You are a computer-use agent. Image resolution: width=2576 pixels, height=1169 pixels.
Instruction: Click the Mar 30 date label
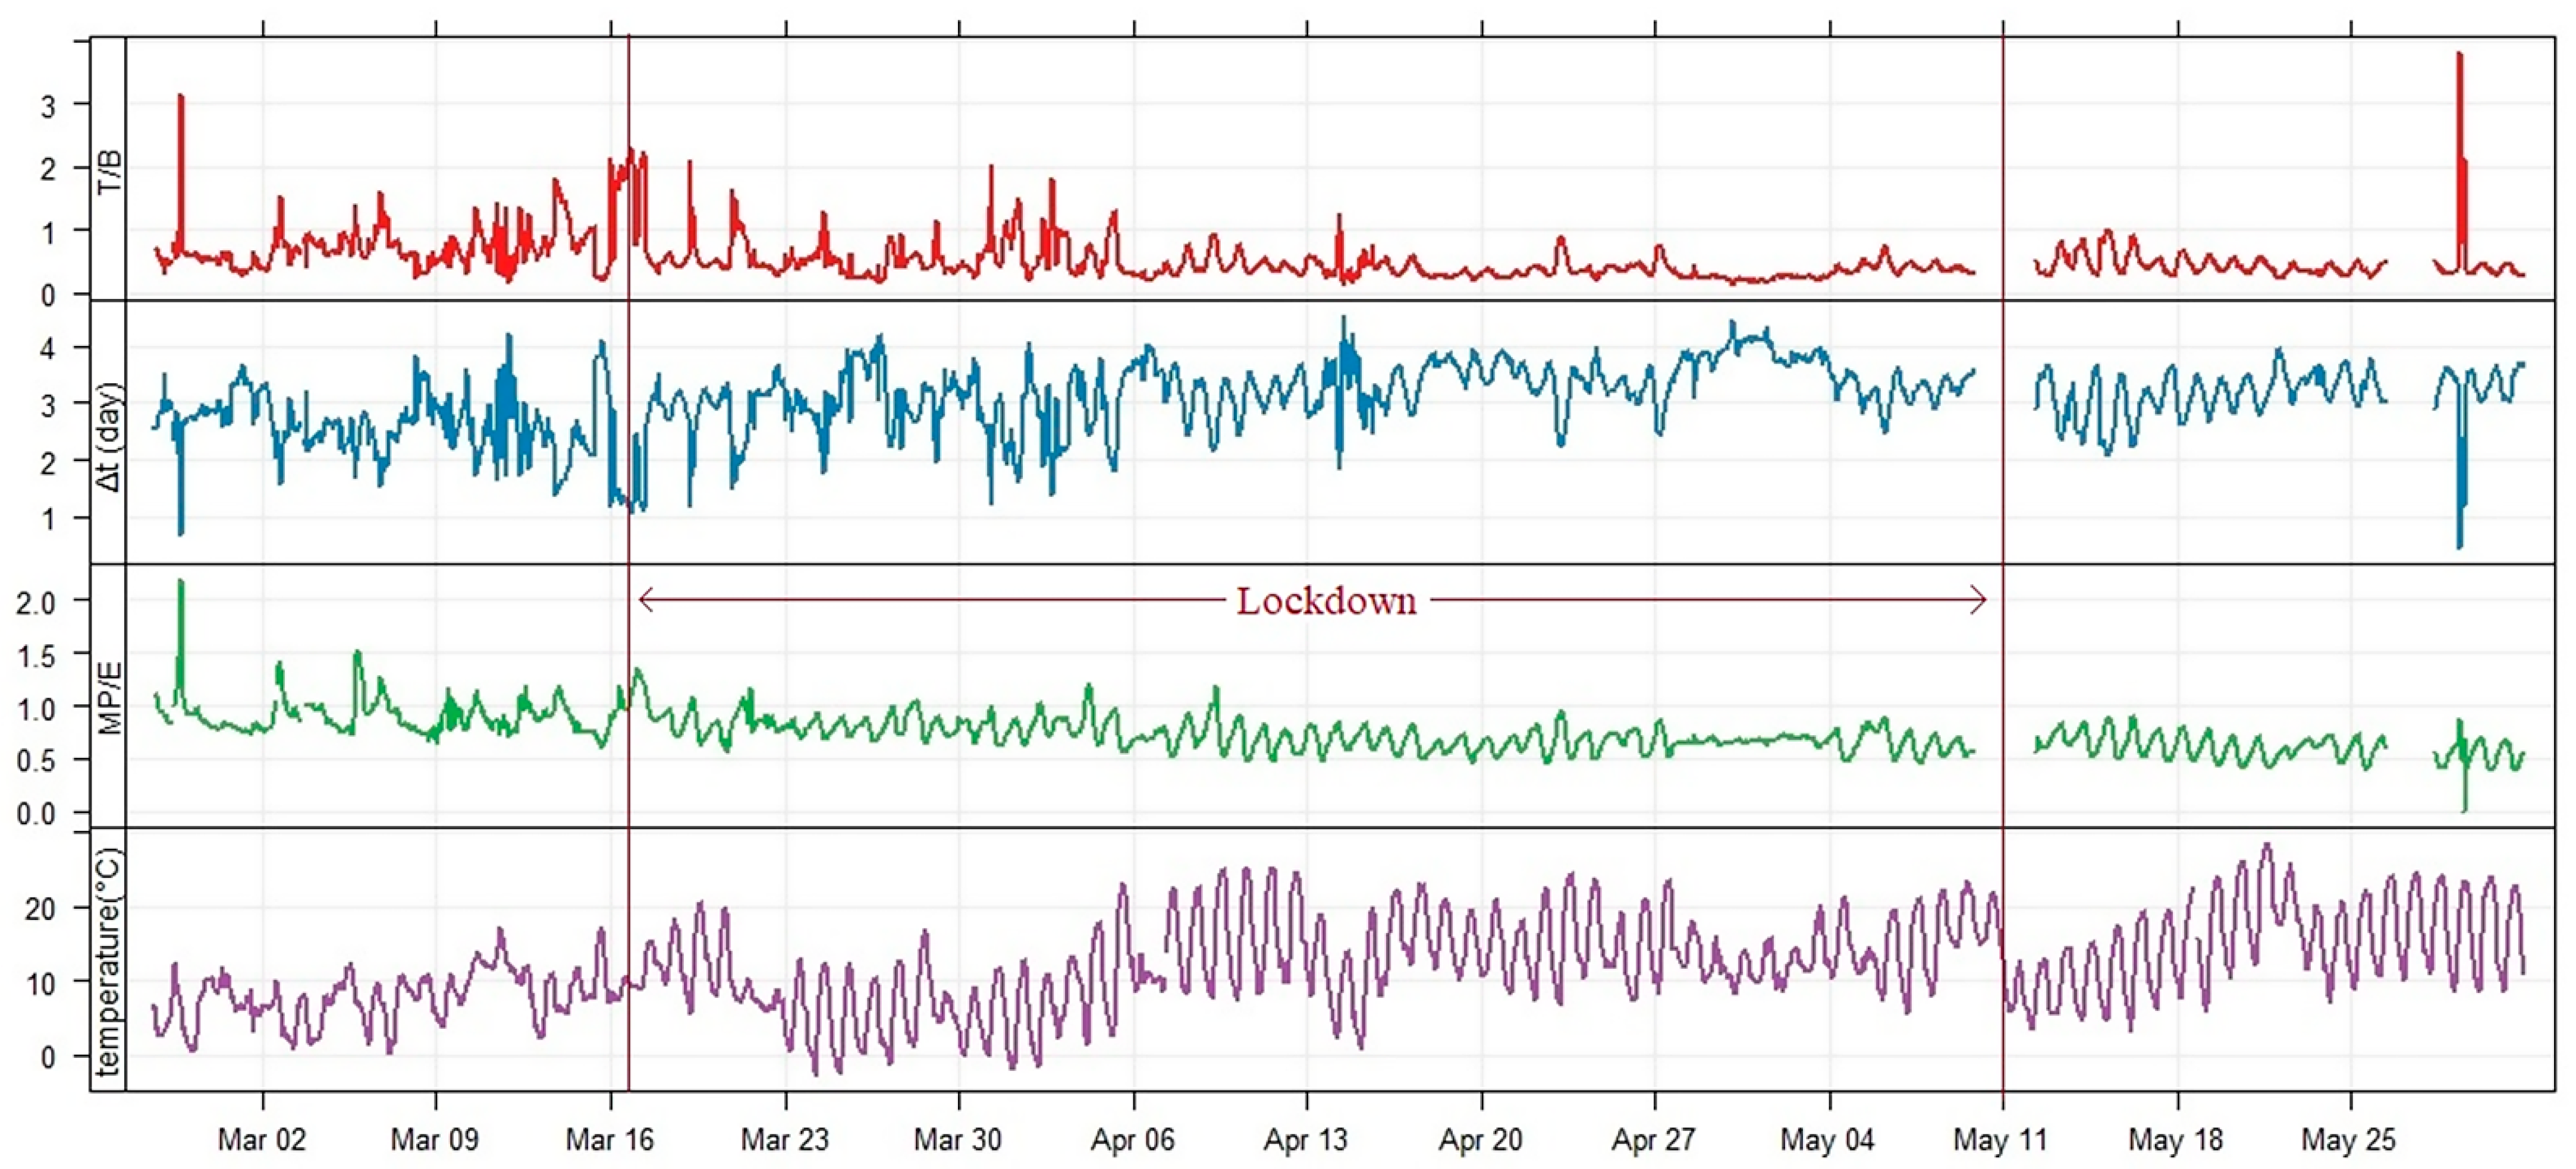pos(957,1140)
